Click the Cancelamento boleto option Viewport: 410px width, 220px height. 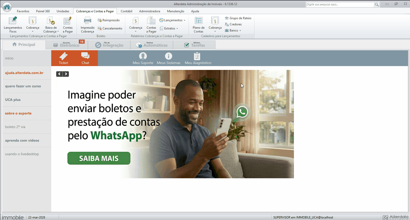coord(110,28)
